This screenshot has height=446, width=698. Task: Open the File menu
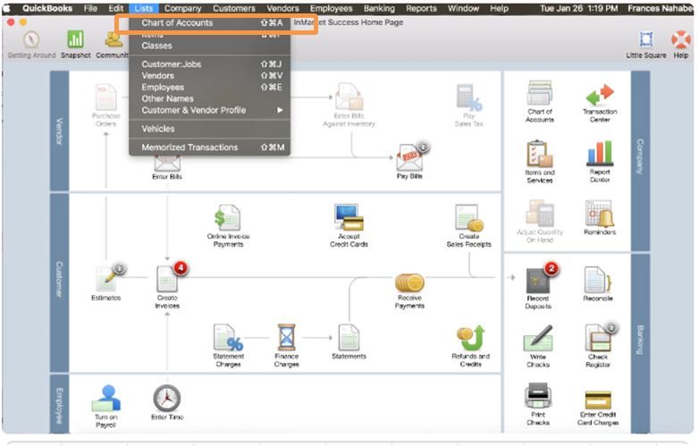coord(90,8)
